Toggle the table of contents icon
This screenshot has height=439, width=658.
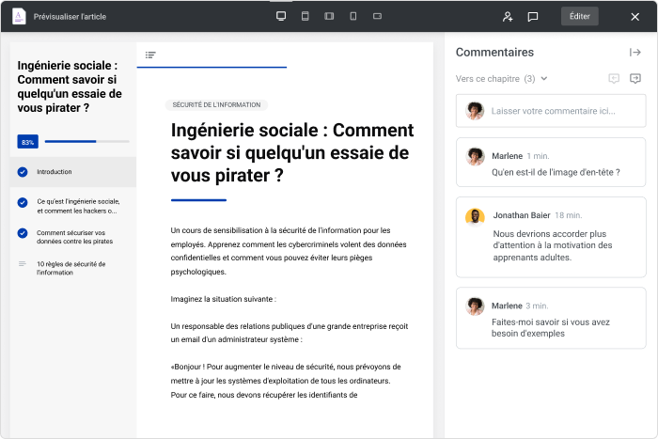point(150,55)
